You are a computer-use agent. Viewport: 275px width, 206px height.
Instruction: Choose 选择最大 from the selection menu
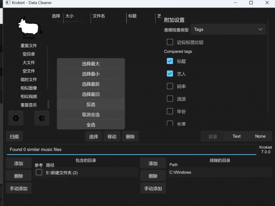[x=91, y=64]
